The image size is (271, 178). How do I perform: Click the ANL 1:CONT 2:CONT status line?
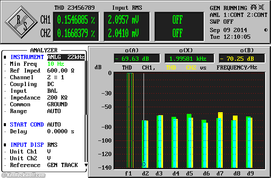[x=238, y=15]
